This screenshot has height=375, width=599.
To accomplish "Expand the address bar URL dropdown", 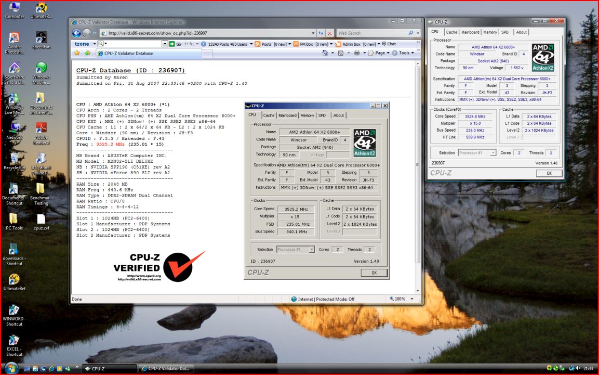I will [x=312, y=33].
